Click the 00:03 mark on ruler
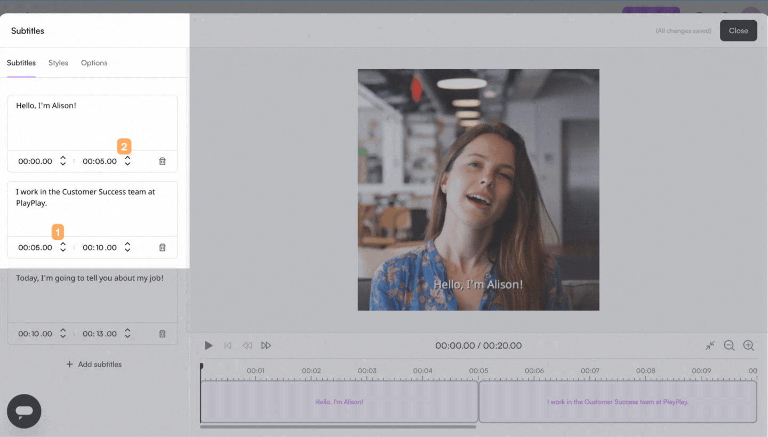Viewport: 768px width, 437px height. [367, 370]
